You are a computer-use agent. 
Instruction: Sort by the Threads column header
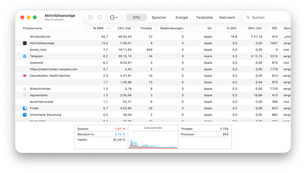pos(146,28)
